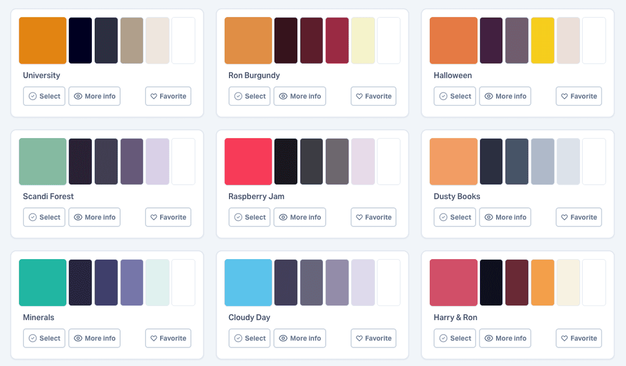Show More info for Dusty Books
This screenshot has height=366, width=626.
[505, 217]
